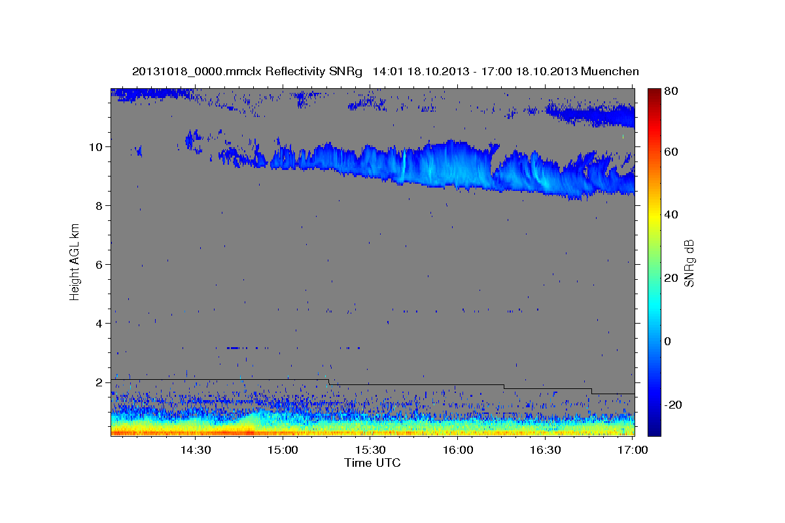Image resolution: width=785 pixels, height=523 pixels.
Task: Click the height axis label 2
Action: (100, 382)
